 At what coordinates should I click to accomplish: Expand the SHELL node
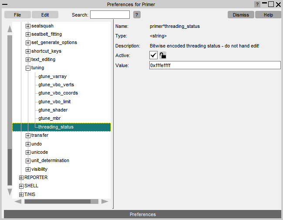[21, 186]
